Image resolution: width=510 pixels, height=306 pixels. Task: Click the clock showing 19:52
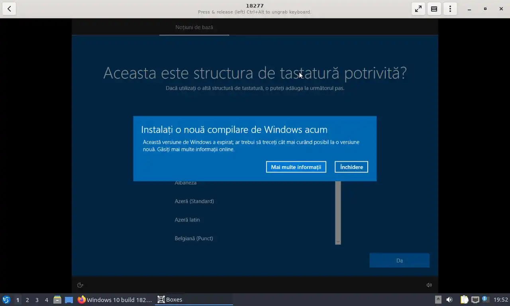pyautogui.click(x=501, y=300)
